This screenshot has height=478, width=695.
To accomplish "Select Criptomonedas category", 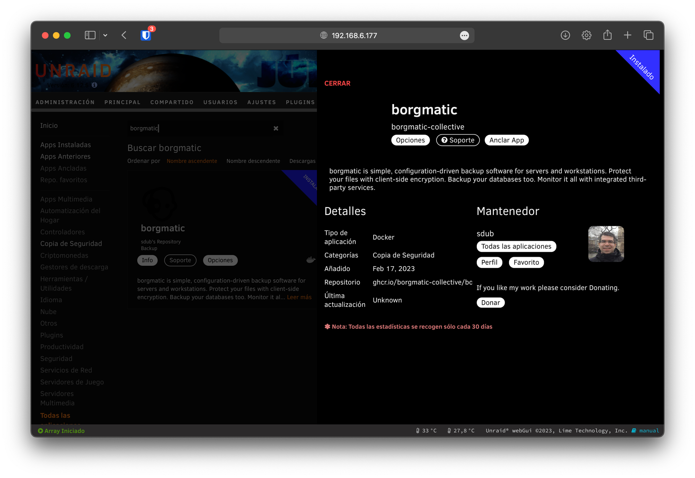I will [64, 255].
